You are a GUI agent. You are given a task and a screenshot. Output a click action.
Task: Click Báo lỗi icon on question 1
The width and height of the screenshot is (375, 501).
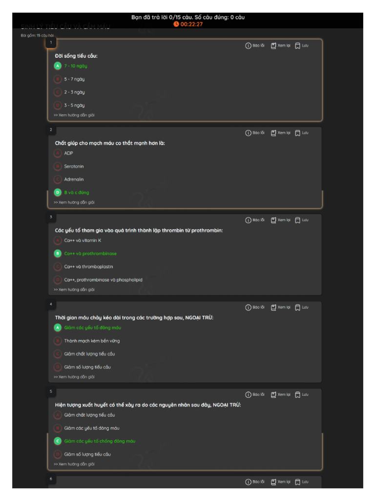(248, 46)
